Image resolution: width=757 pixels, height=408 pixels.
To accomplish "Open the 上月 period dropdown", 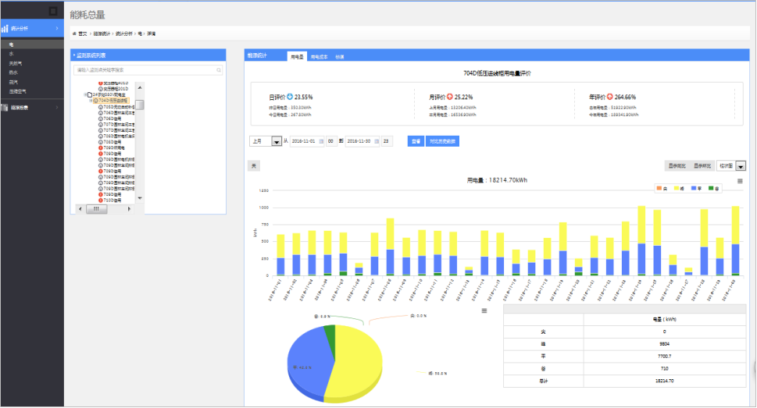I will 266,141.
